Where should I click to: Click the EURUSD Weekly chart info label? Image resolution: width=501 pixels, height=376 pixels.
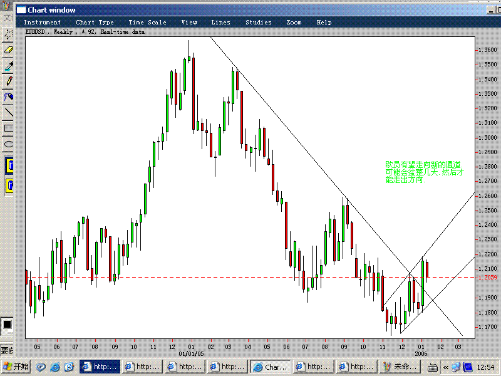[85, 32]
